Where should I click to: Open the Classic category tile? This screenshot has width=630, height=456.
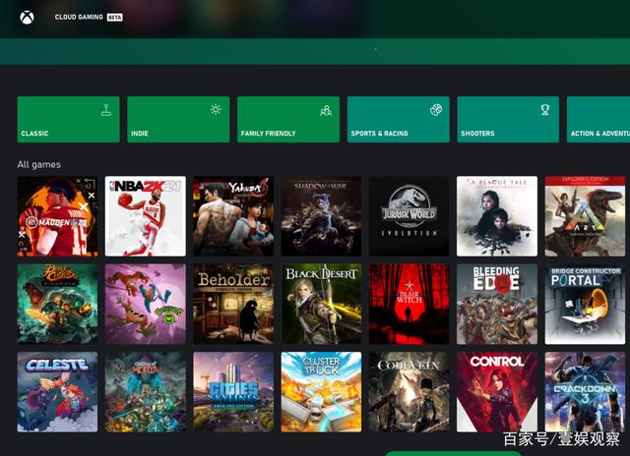click(68, 119)
